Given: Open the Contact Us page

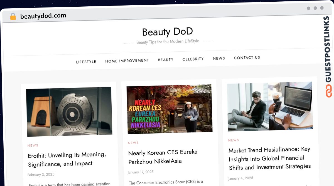Looking at the screenshot, I should coord(247,58).
